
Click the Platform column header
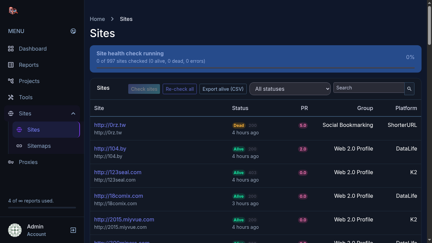[406, 108]
